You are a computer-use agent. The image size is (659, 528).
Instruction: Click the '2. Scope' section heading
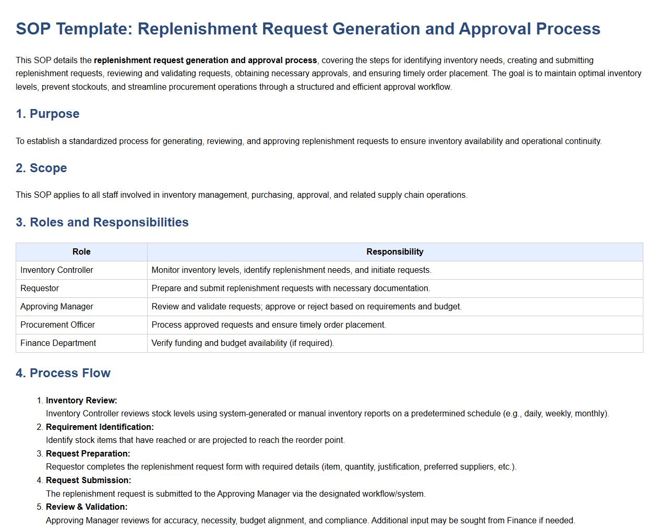point(41,168)
